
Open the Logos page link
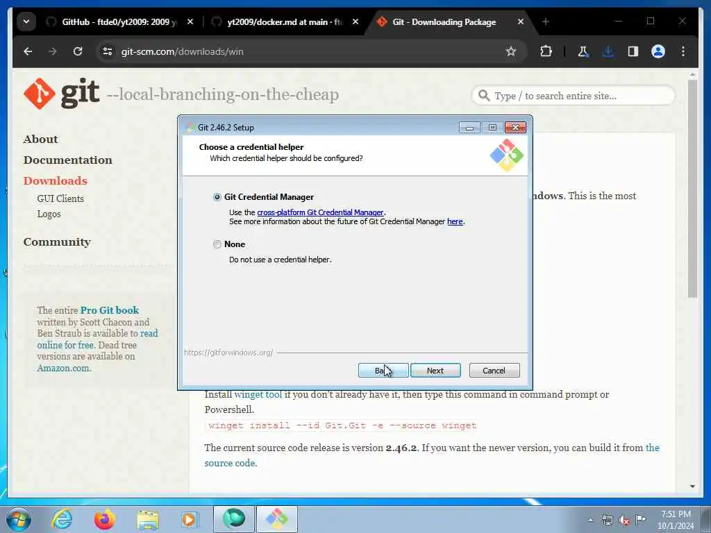(49, 214)
